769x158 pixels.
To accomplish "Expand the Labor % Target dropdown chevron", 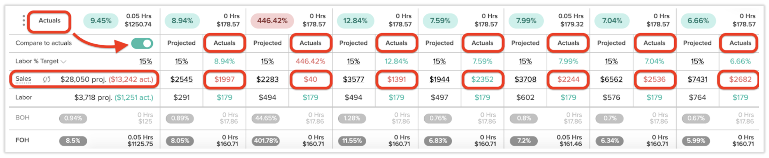I will coord(64,61).
